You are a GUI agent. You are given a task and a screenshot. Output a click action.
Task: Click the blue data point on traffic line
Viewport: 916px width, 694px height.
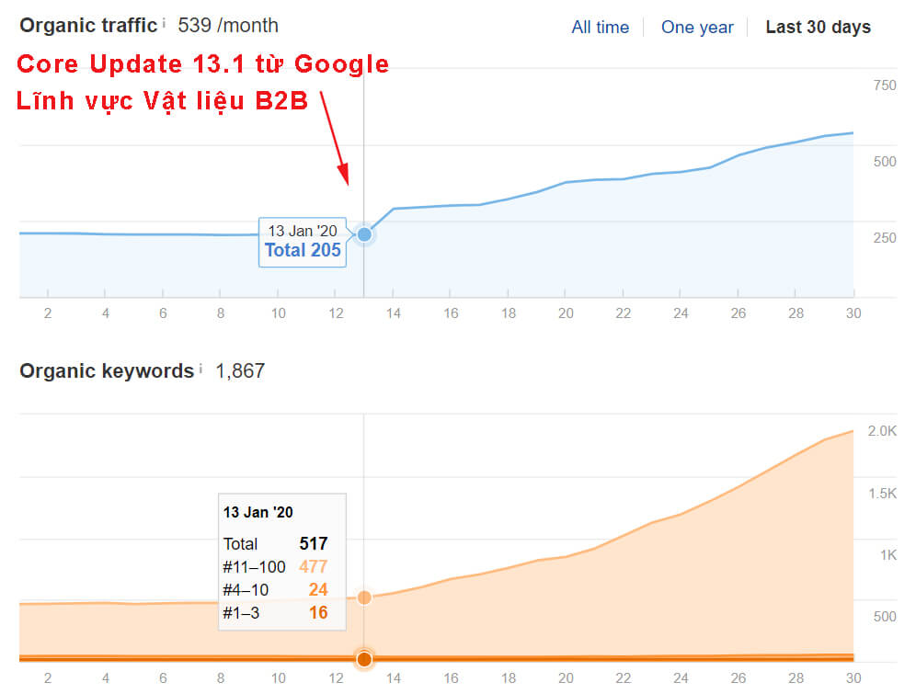(364, 234)
